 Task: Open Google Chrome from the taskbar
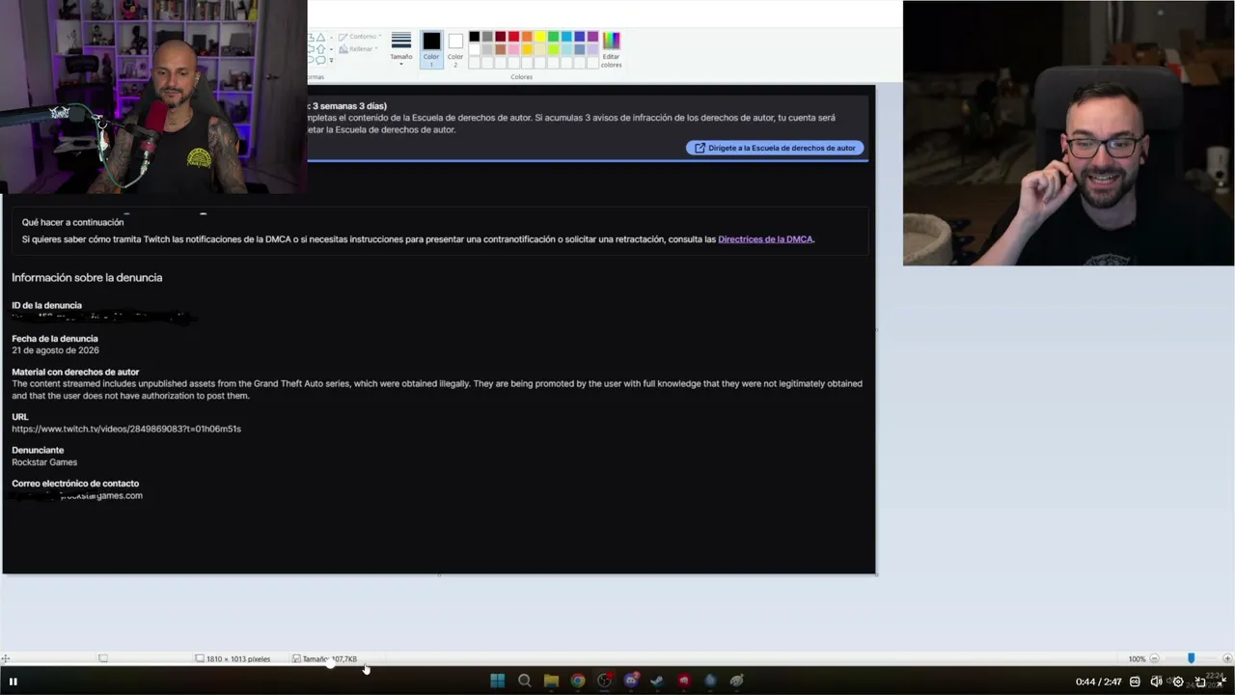coord(577,681)
